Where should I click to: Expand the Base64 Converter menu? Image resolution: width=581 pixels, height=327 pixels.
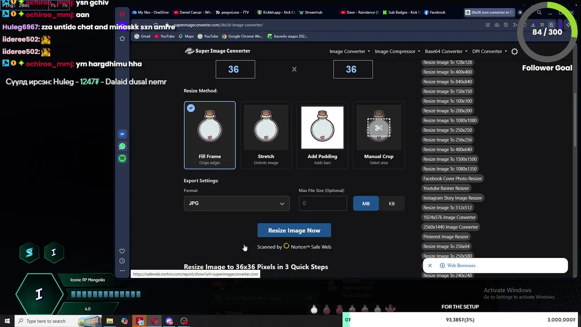tap(446, 51)
